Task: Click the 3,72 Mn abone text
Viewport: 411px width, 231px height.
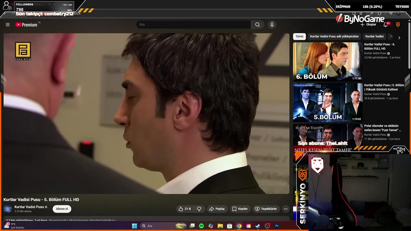Action: 23,211
